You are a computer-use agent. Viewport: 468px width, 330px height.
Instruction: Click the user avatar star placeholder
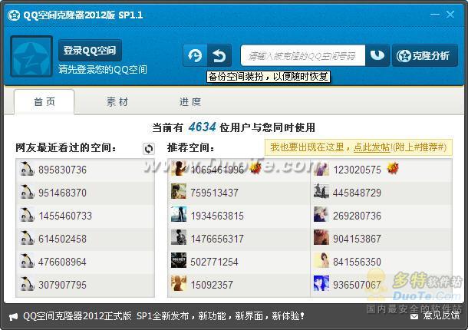31,56
